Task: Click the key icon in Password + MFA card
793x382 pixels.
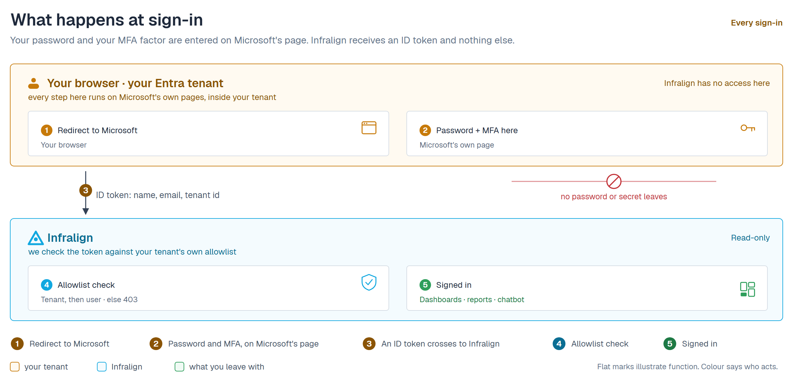Action: tap(748, 128)
